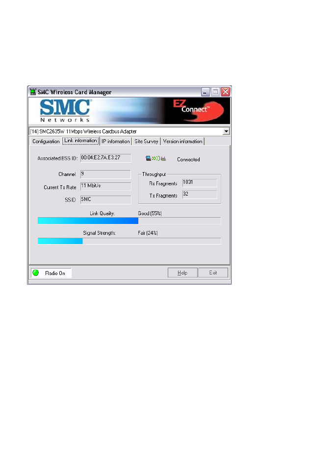Select the Link Information tab

[x=81, y=141]
